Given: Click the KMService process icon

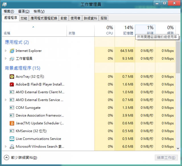Looking at the screenshot, I should pos(12,131).
